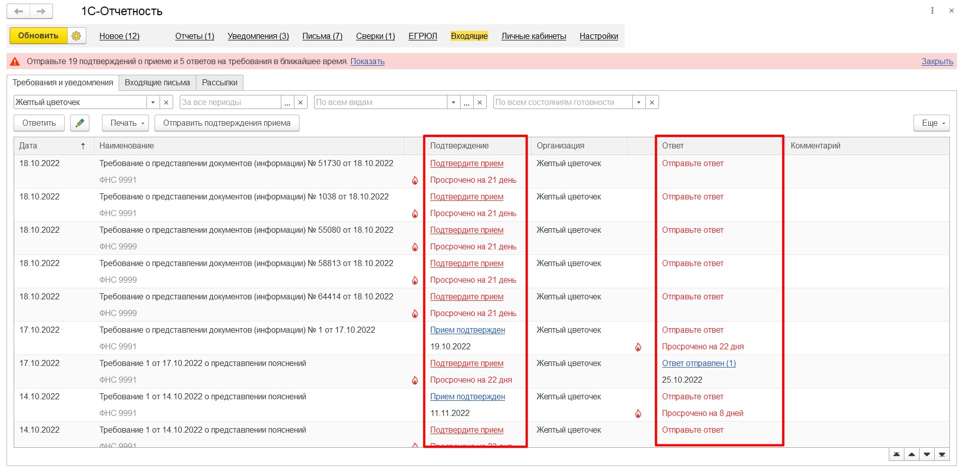The width and height of the screenshot is (962, 470).
Task: Click the Ответить button
Action: 39,123
